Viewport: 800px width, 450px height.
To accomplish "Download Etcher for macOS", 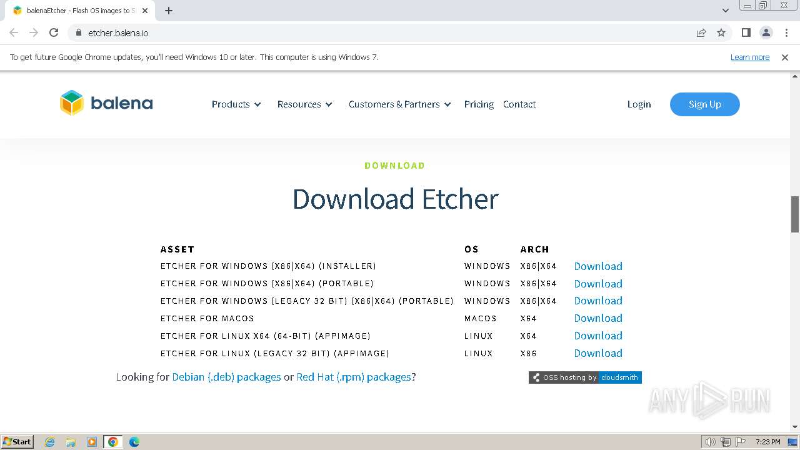I will (x=598, y=318).
